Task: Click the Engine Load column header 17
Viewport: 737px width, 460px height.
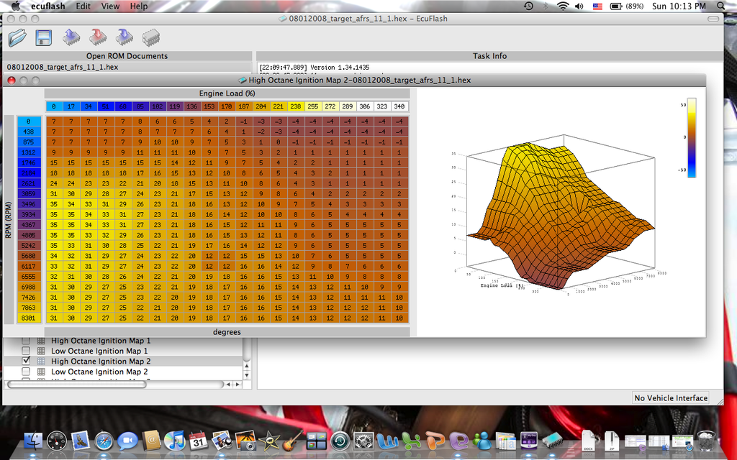Action: click(x=71, y=106)
